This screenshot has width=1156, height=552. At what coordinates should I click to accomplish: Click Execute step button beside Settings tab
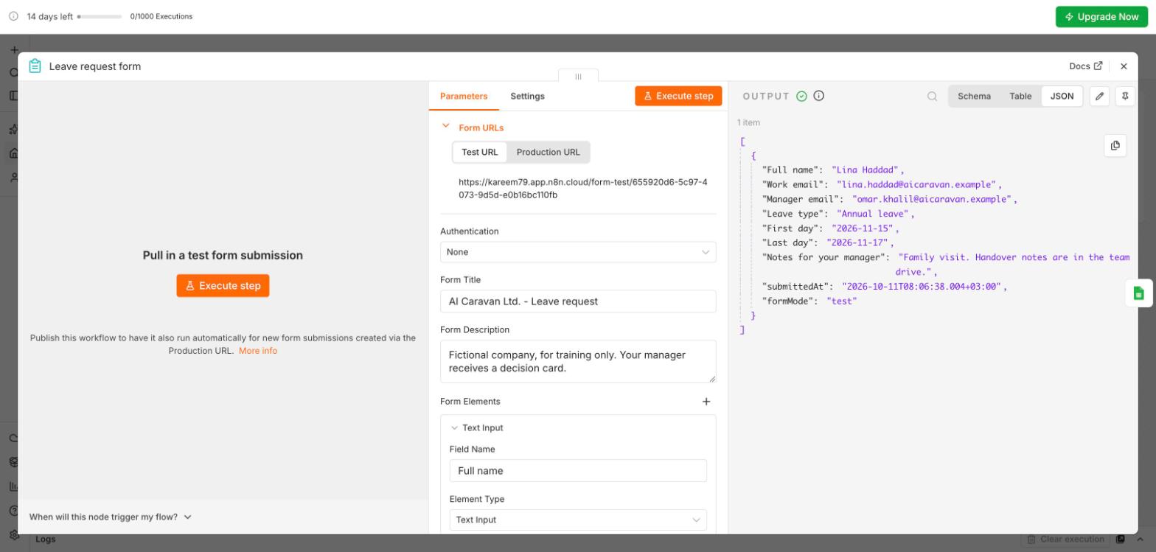(678, 96)
